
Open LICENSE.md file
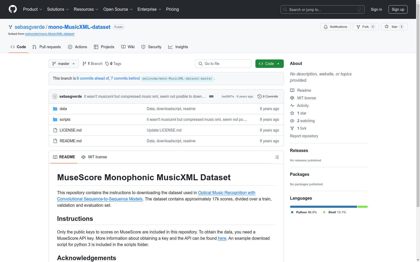(x=71, y=130)
